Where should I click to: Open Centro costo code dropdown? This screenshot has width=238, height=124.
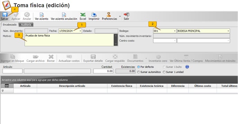click(175, 41)
